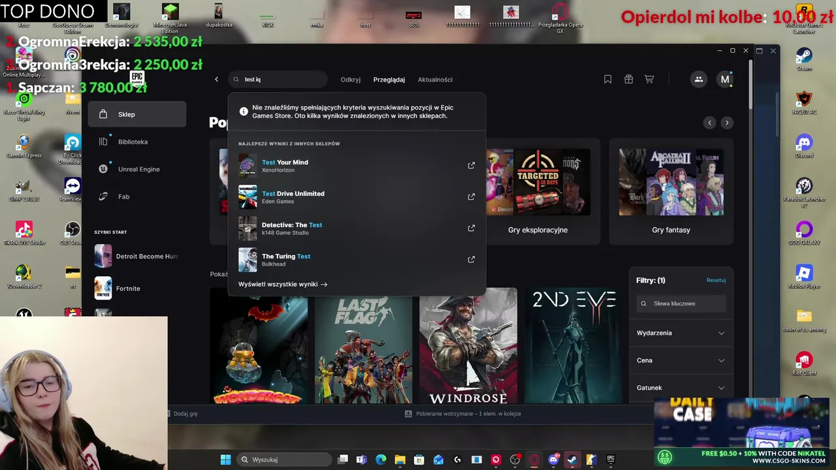Screen dimensions: 836x470
Task: Click the Słowa kluczowe filter field
Action: click(681, 304)
